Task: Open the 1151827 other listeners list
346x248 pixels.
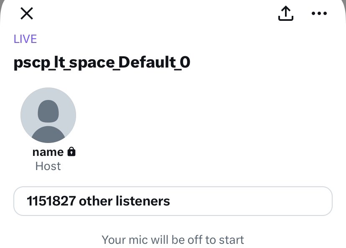Action: tap(173, 201)
